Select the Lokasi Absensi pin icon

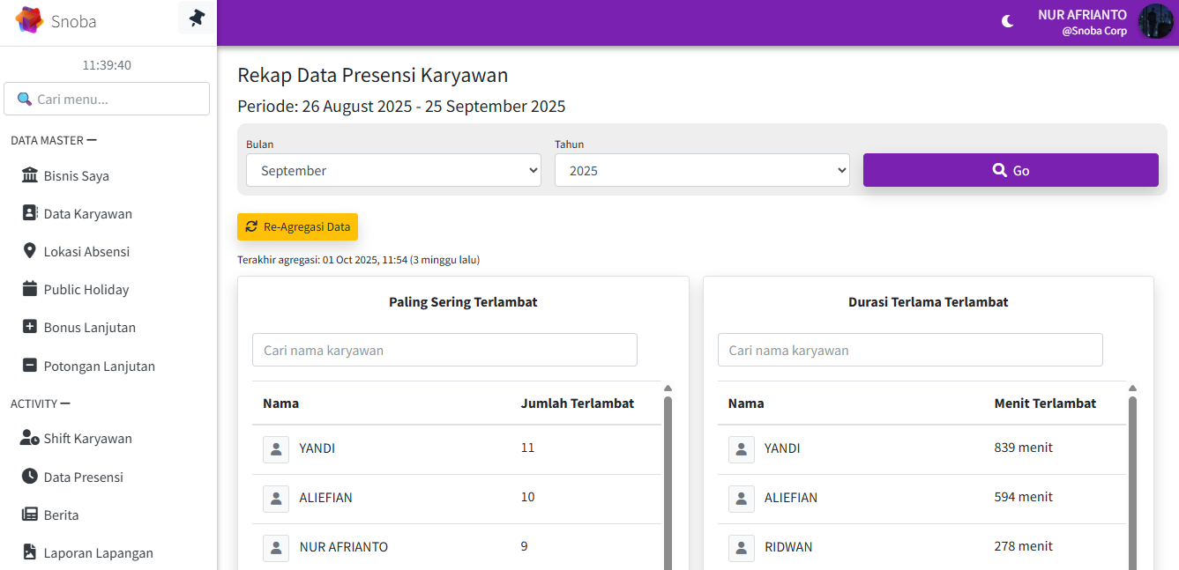pyautogui.click(x=27, y=251)
